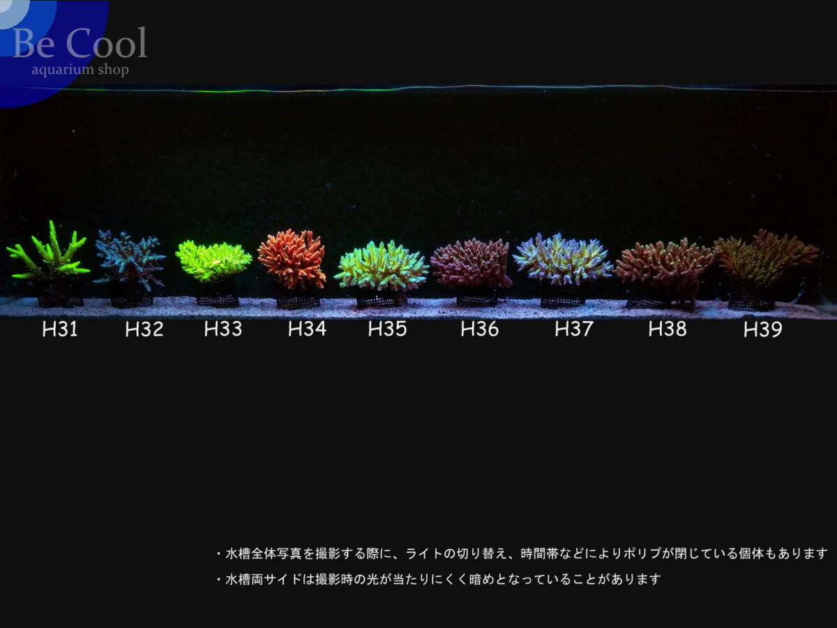Click the H32 label
The image size is (837, 628).
(x=144, y=330)
